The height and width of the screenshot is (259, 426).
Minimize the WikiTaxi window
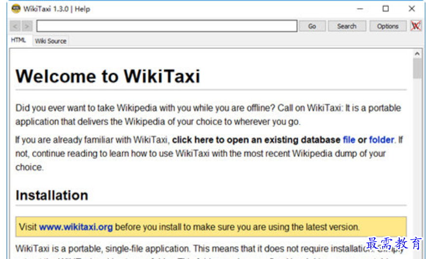[x=360, y=9]
